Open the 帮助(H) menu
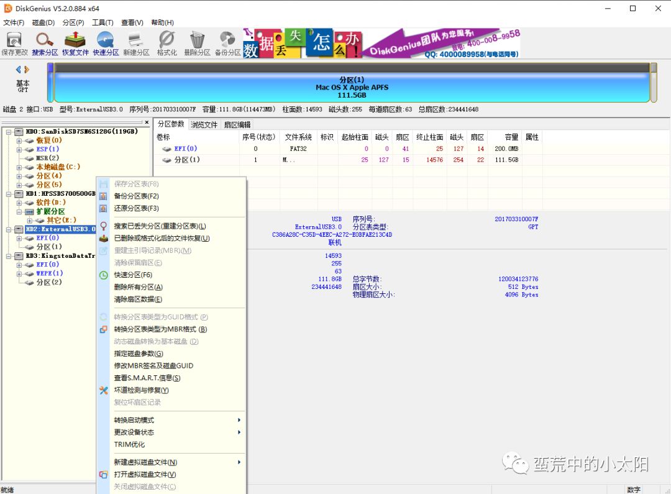The height and width of the screenshot is (494, 671). (x=162, y=22)
